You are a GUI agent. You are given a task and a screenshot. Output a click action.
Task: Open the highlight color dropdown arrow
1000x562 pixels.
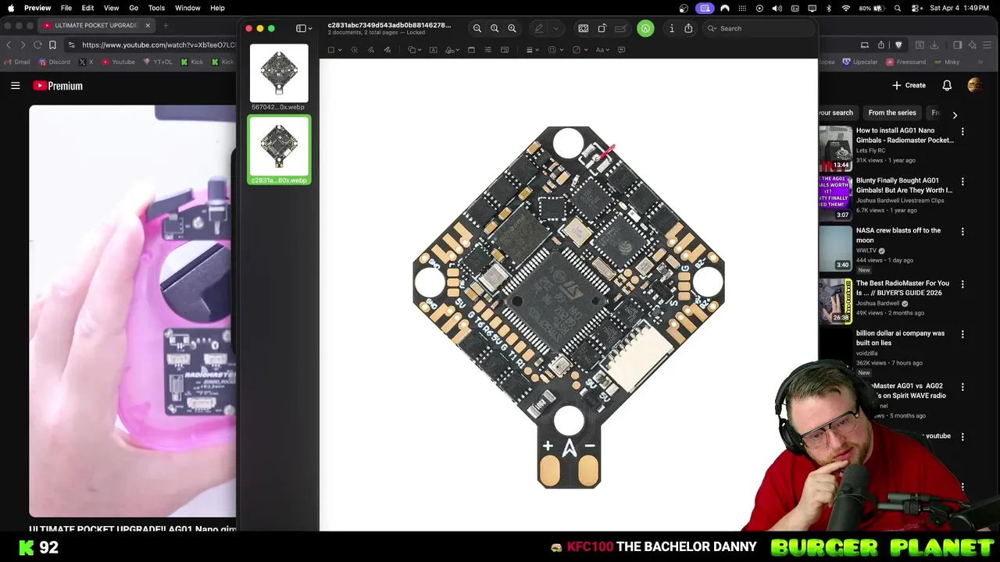click(555, 29)
